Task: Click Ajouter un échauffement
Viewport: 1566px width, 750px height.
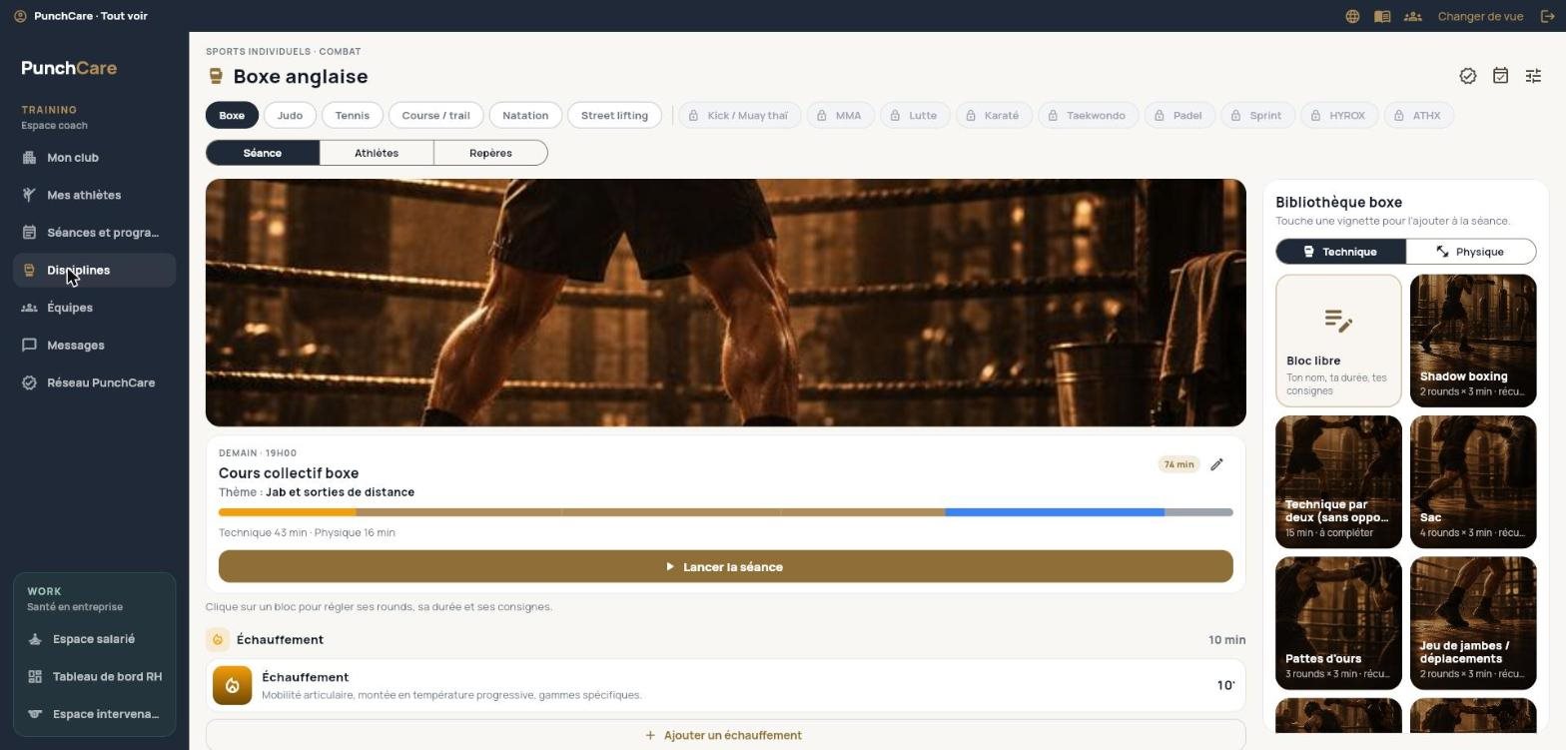Action: pyautogui.click(x=725, y=735)
